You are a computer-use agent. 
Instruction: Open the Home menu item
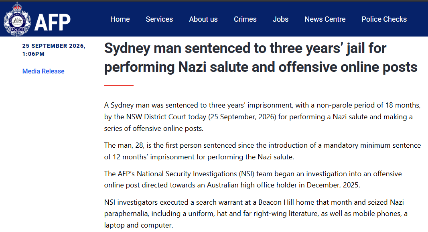click(x=120, y=19)
